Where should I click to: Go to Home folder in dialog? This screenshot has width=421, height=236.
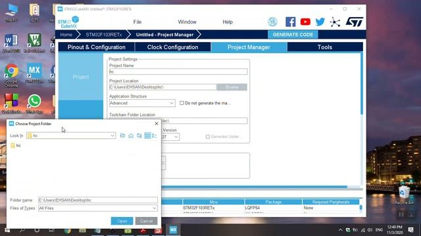point(131,136)
